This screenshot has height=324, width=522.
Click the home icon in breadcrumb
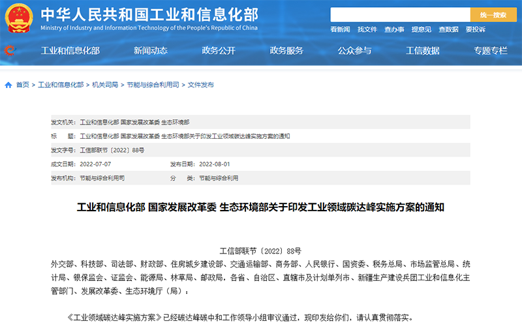[x=8, y=85]
